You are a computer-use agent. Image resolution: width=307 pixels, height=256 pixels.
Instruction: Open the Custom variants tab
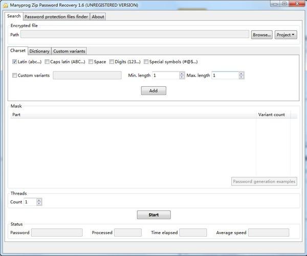click(69, 51)
